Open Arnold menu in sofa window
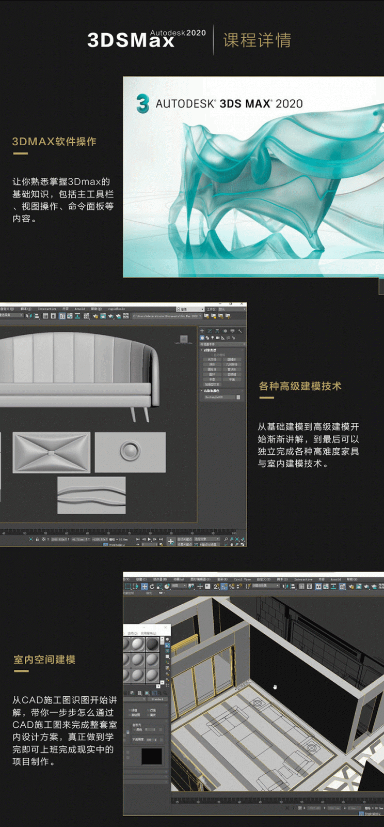The width and height of the screenshot is (384, 827). [80, 309]
